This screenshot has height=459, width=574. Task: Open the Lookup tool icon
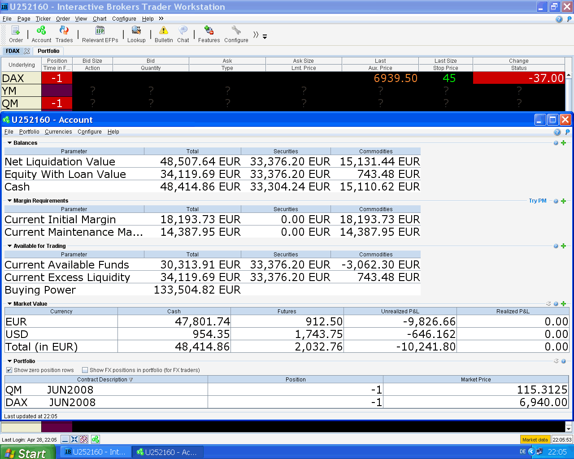136,34
